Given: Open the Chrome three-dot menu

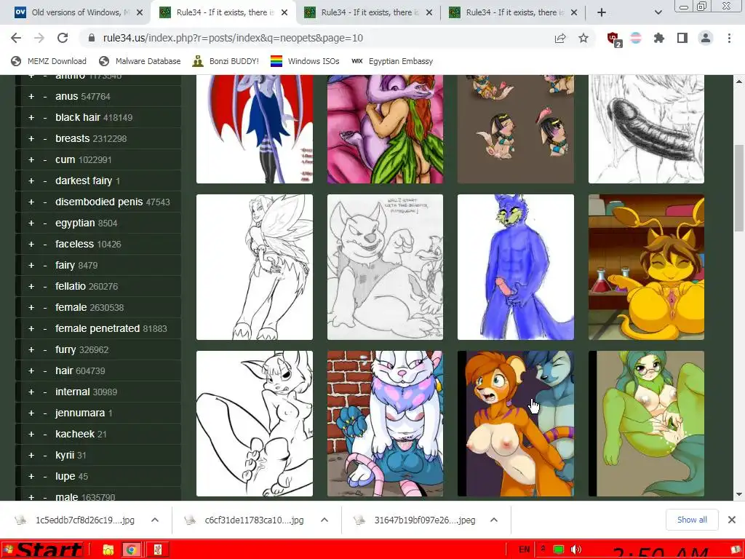Looking at the screenshot, I should pos(729,38).
